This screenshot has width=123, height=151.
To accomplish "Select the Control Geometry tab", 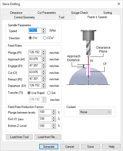I will [x=24, y=17].
